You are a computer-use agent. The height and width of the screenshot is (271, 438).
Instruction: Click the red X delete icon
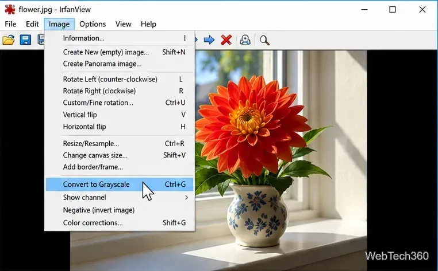point(226,40)
